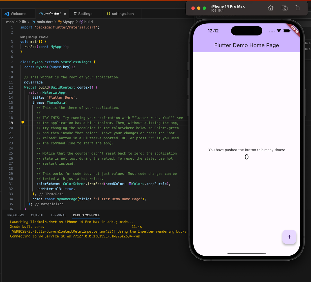Tap the plus floating action button
This screenshot has height=282, width=311.
(x=289, y=237)
